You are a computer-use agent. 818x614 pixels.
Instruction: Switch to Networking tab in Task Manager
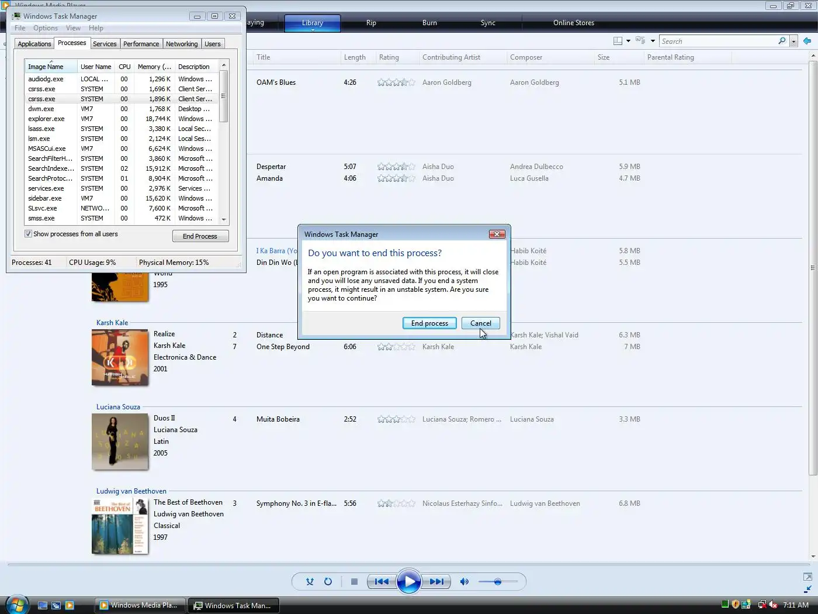[182, 44]
